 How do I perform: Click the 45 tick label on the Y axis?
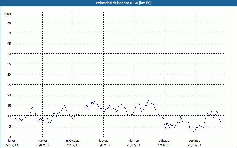tap(9, 43)
